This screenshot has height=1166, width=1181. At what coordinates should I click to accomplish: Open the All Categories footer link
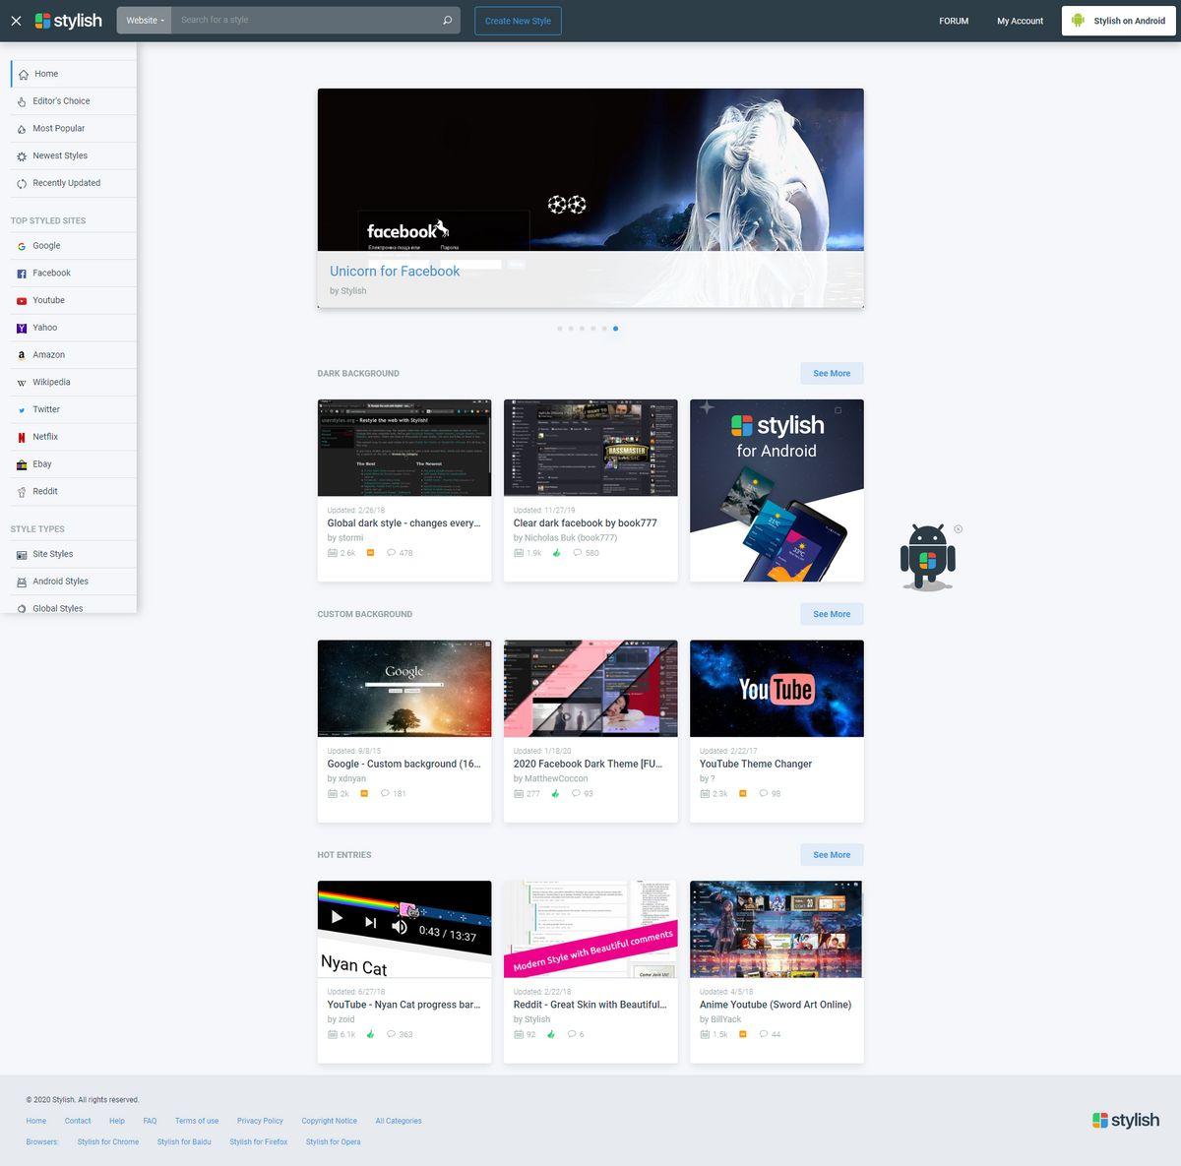(399, 1122)
